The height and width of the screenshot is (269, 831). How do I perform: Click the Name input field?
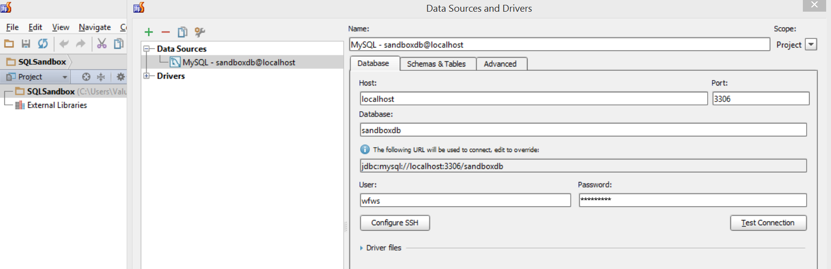(559, 44)
